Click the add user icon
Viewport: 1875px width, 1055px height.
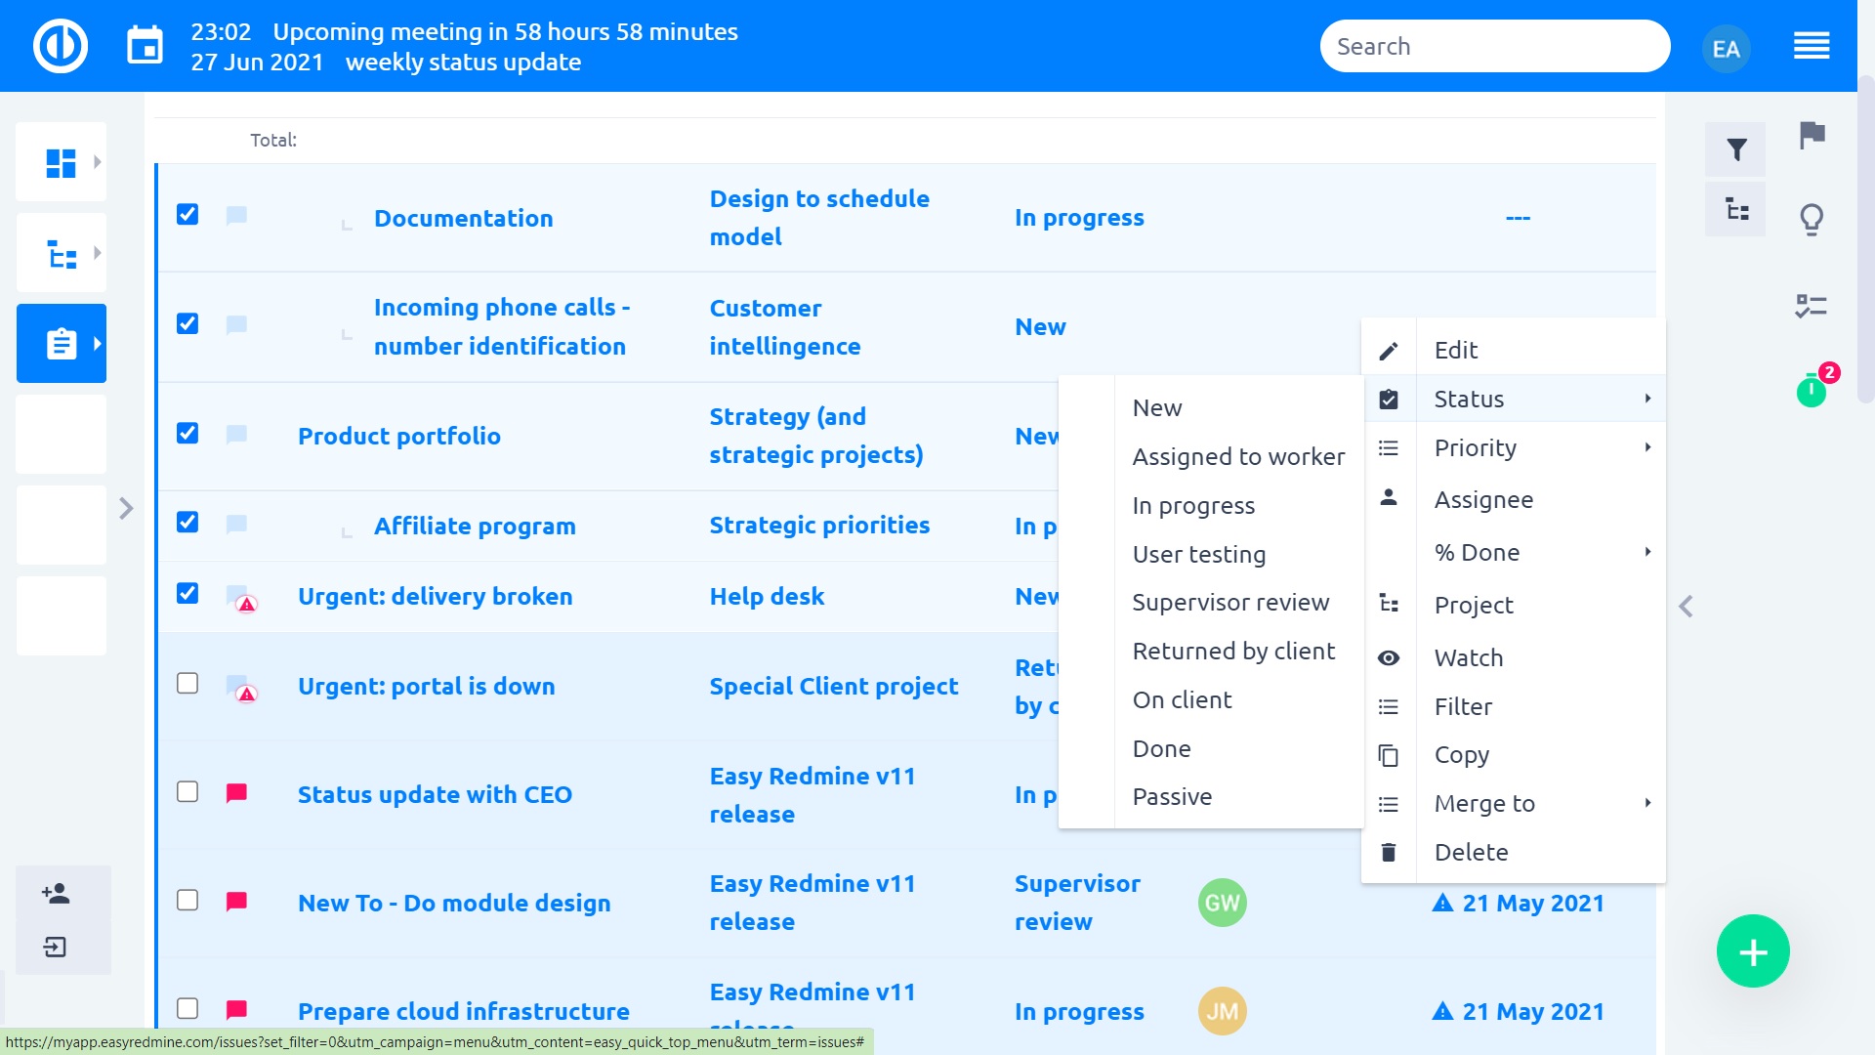56,893
